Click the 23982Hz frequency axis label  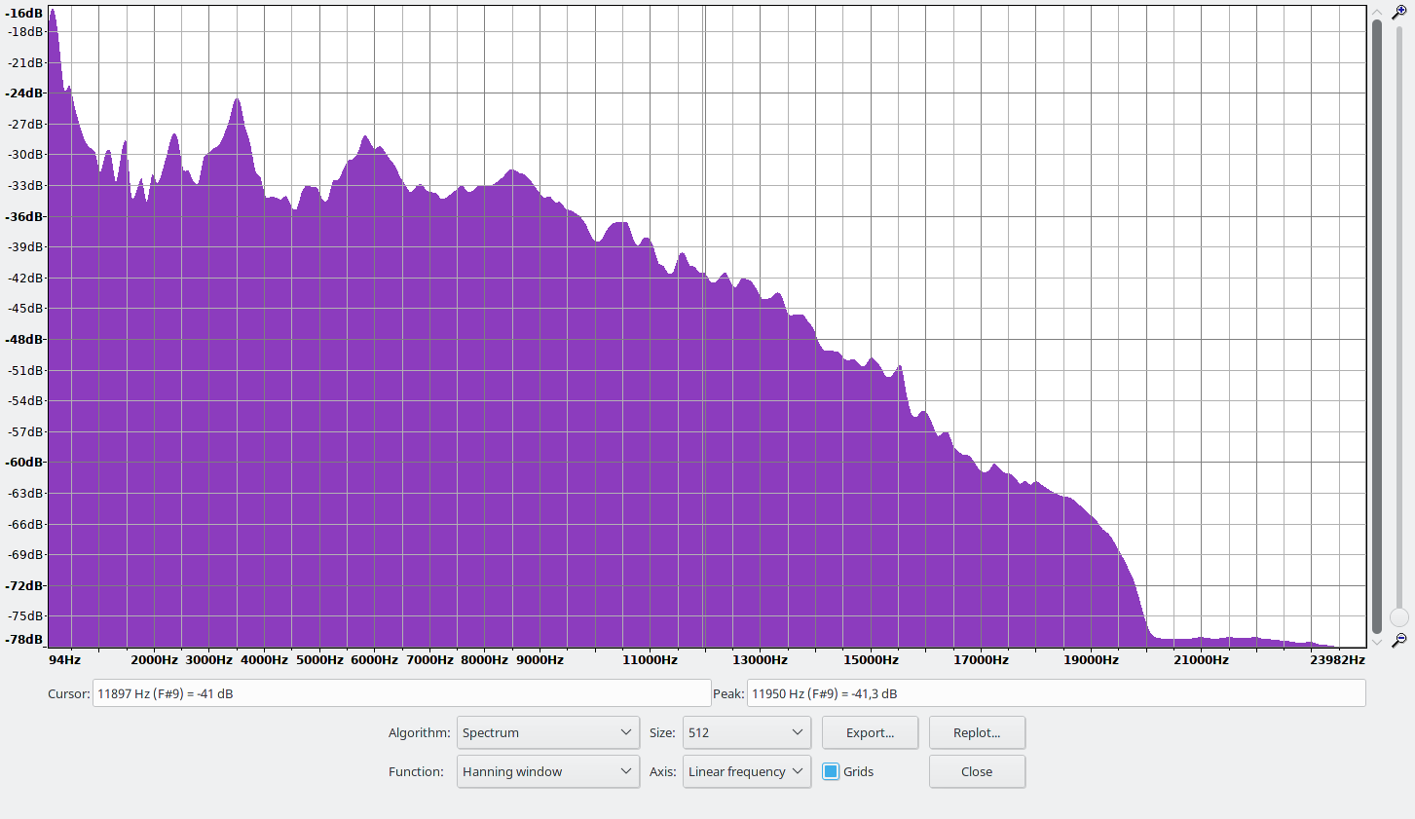(x=1337, y=659)
